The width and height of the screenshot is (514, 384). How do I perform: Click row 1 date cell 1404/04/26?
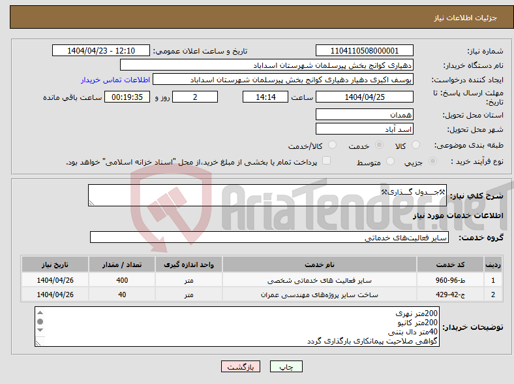click(55, 280)
